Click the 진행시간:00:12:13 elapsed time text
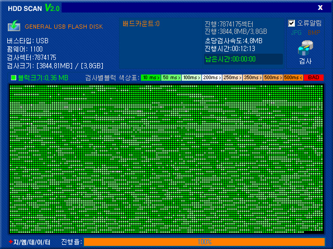333x249 pixels. [230, 49]
